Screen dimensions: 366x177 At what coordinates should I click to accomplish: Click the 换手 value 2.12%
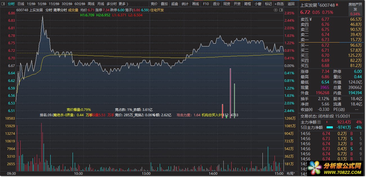pos(323,99)
